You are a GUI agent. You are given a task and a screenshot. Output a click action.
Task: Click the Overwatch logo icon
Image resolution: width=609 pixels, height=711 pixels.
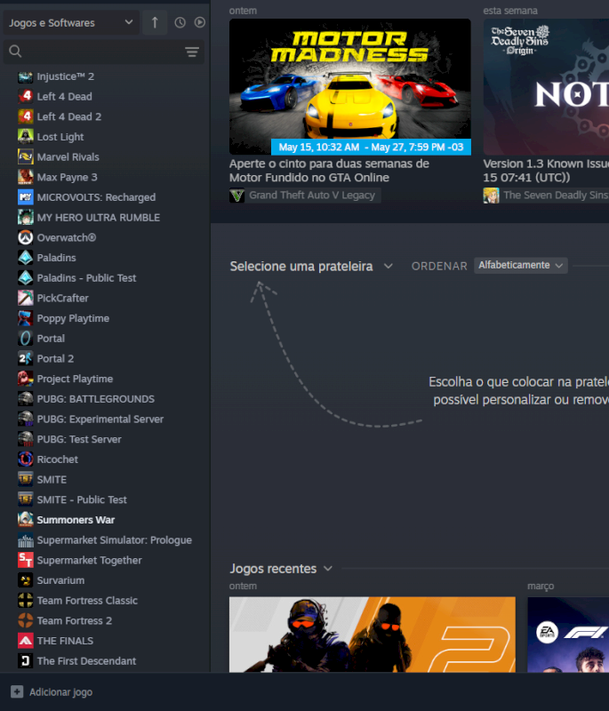[x=26, y=237]
